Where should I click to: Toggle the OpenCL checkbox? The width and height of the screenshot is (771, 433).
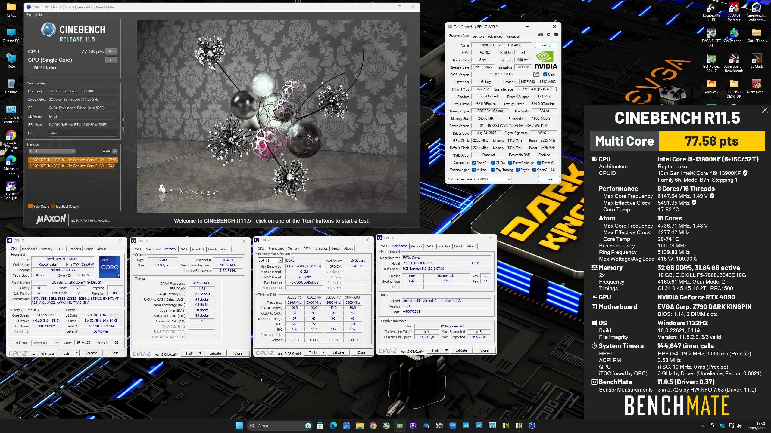(x=474, y=163)
